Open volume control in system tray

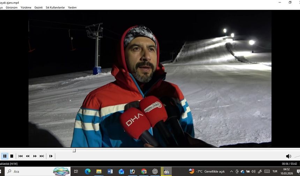click(x=254, y=171)
